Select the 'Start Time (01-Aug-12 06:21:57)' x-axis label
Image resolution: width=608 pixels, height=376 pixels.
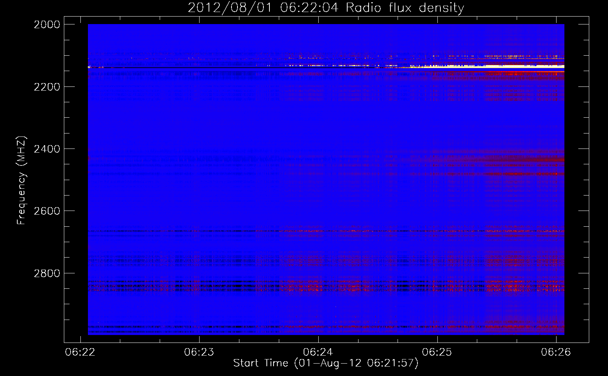(x=326, y=363)
